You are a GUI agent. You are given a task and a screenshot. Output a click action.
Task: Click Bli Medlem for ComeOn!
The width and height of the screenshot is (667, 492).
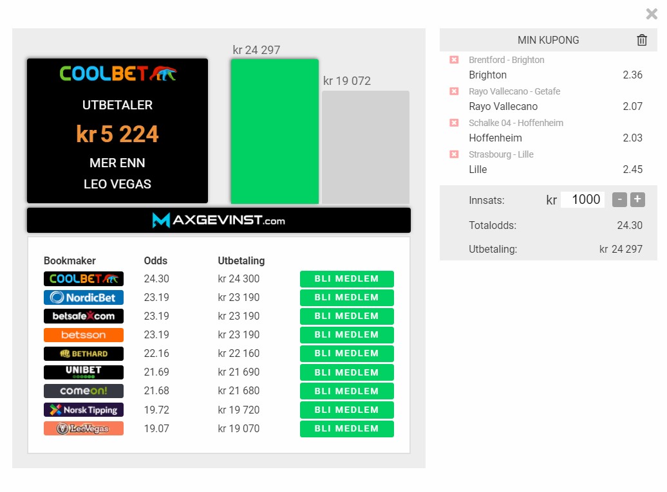(346, 391)
